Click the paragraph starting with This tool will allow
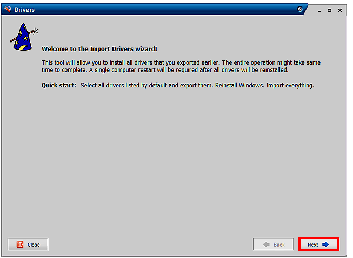Screen dimensions: 353x258 181,66
